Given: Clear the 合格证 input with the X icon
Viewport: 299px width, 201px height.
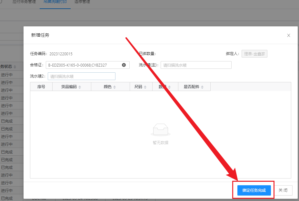Looking at the screenshot, I should [x=124, y=65].
